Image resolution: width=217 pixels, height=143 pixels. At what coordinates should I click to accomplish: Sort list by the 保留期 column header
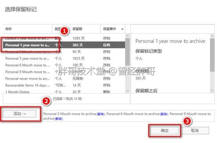(85, 29)
